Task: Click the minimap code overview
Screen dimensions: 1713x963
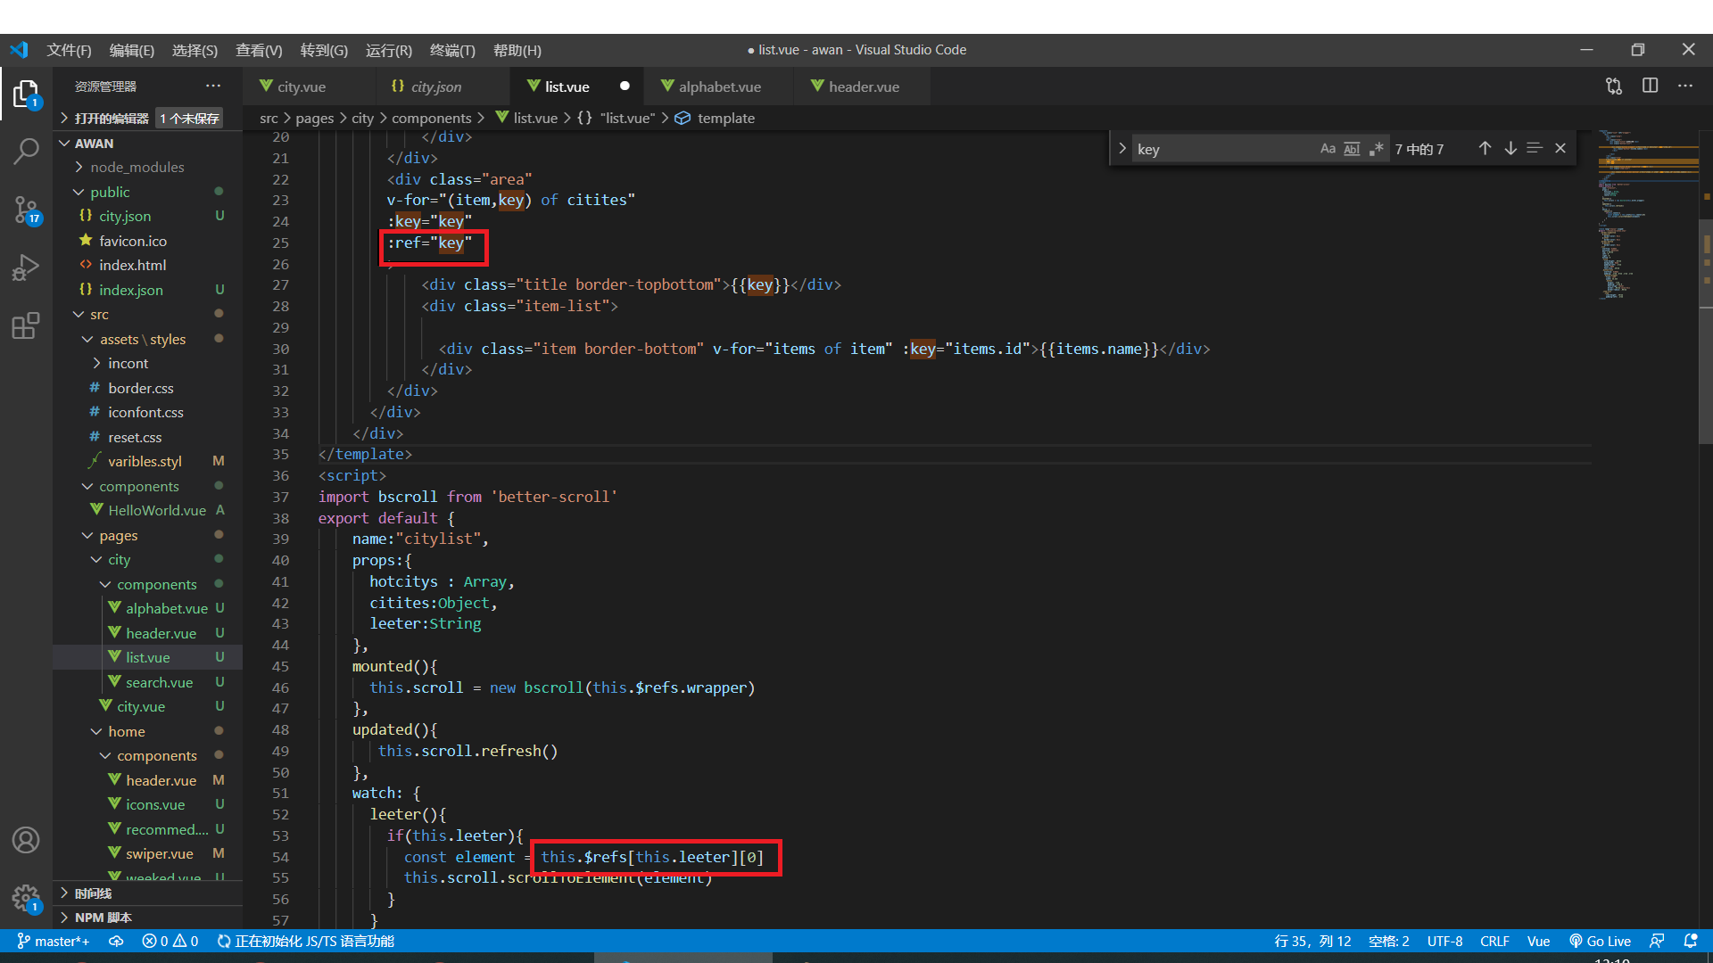Action: 1648,214
